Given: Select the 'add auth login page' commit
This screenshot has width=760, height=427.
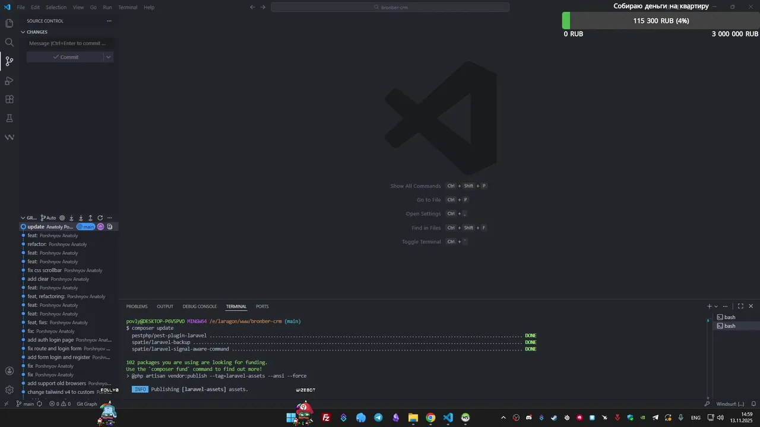Looking at the screenshot, I should 69,340.
